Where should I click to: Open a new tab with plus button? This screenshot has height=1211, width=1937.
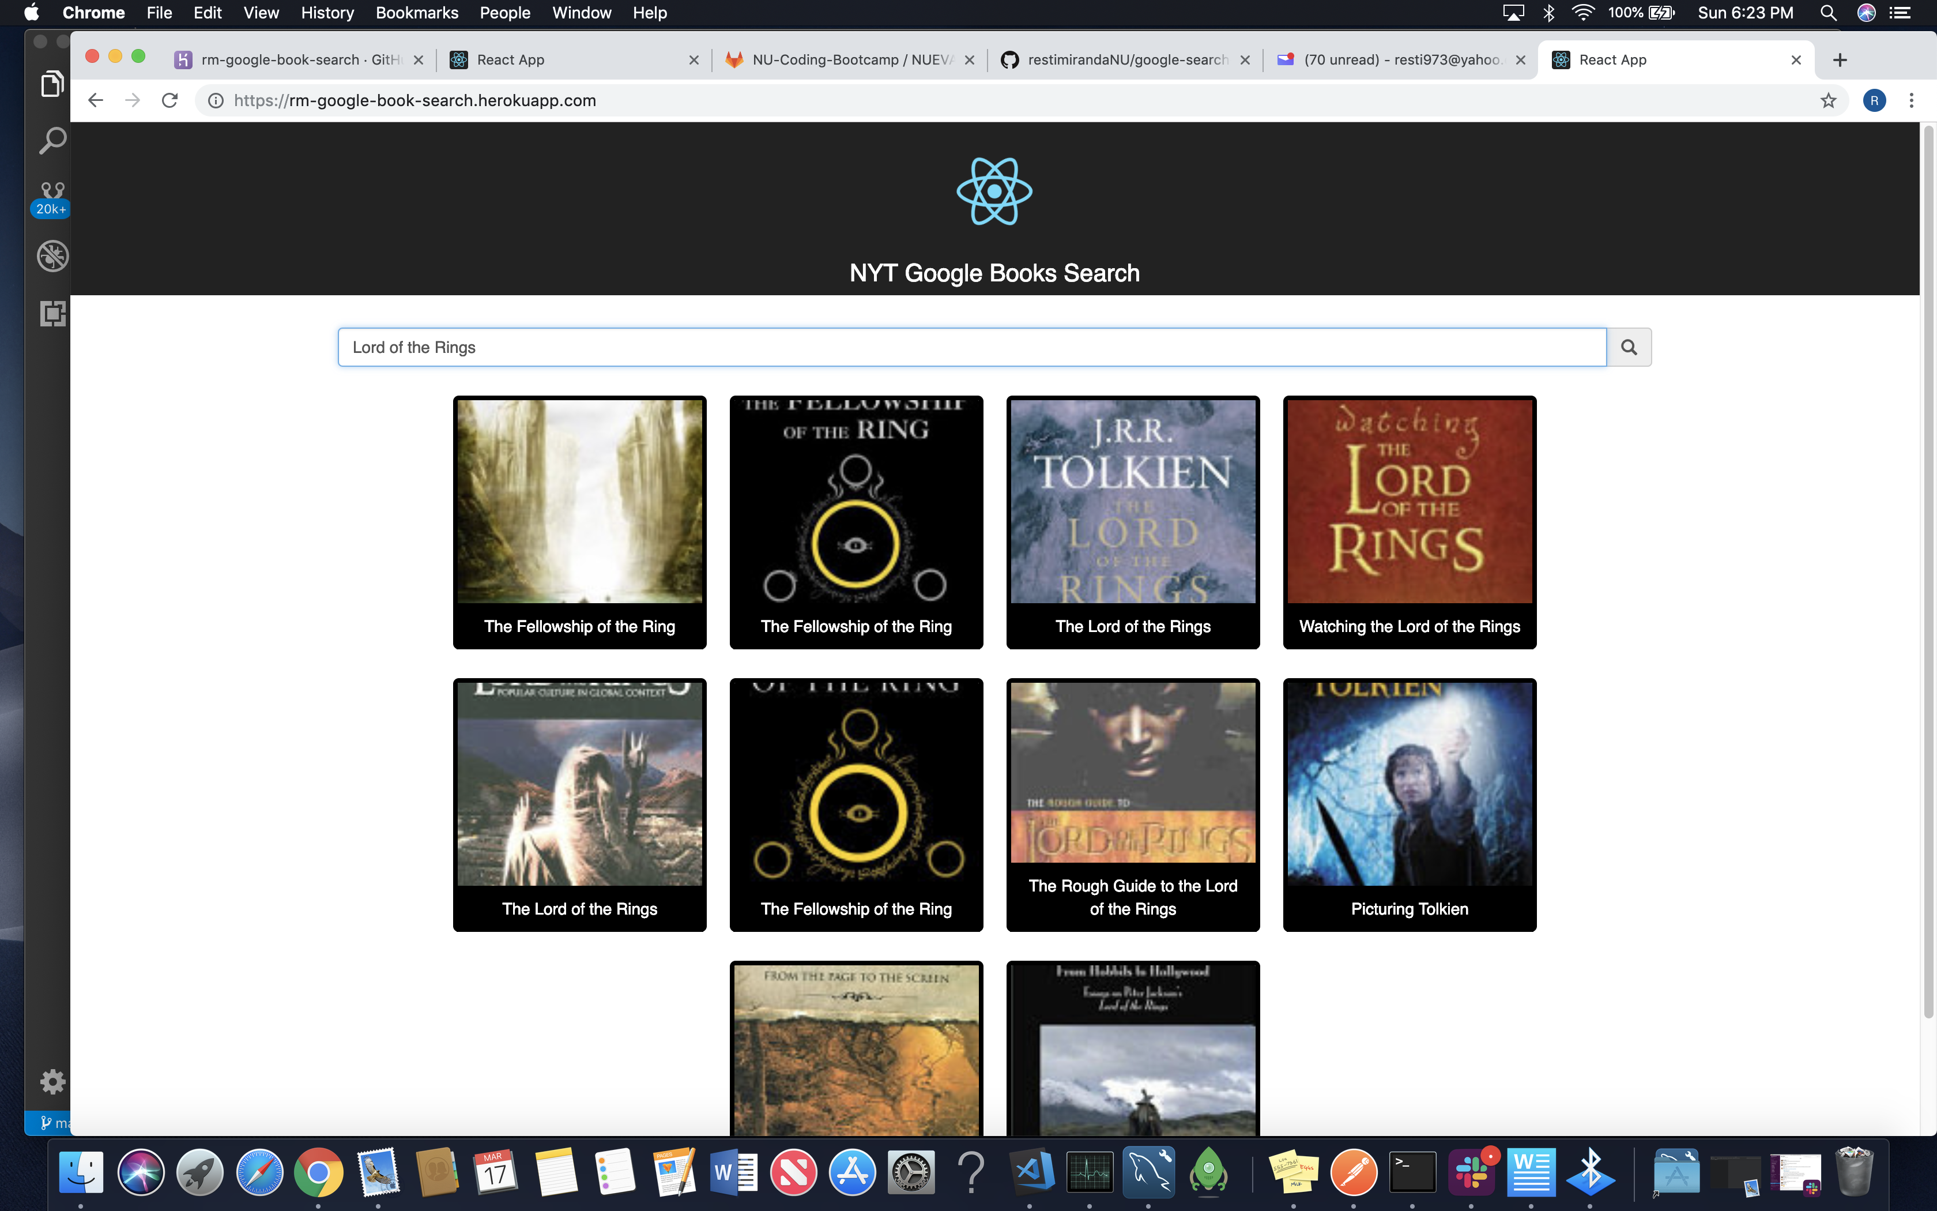pos(1840,60)
